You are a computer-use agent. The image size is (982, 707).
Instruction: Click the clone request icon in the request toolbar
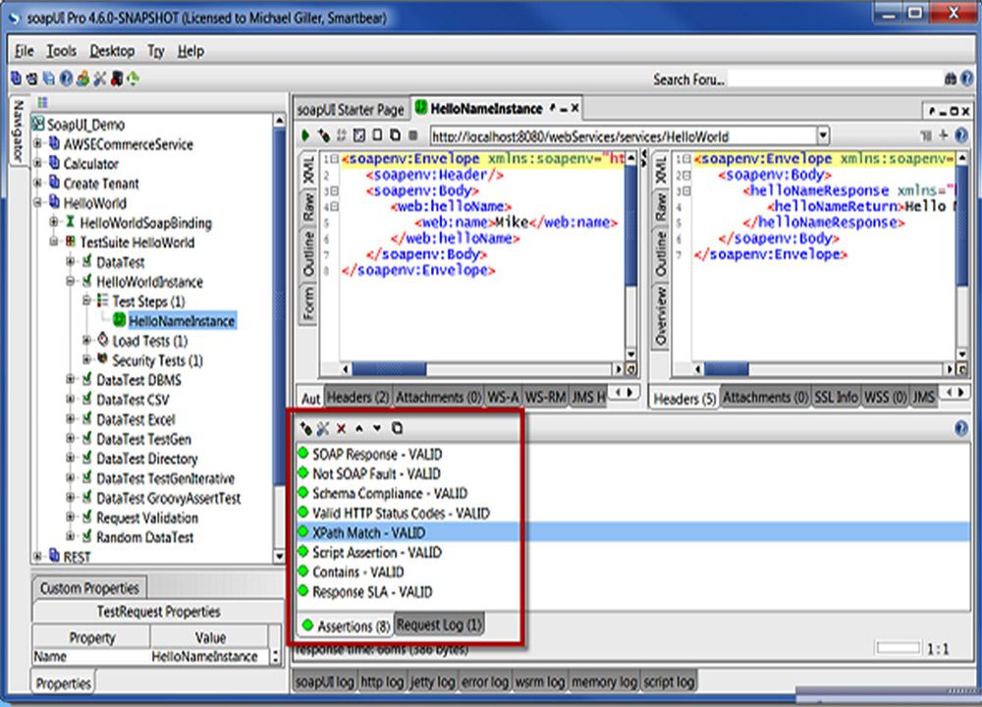395,135
